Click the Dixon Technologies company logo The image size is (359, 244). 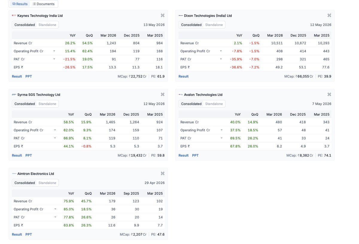(181, 16)
